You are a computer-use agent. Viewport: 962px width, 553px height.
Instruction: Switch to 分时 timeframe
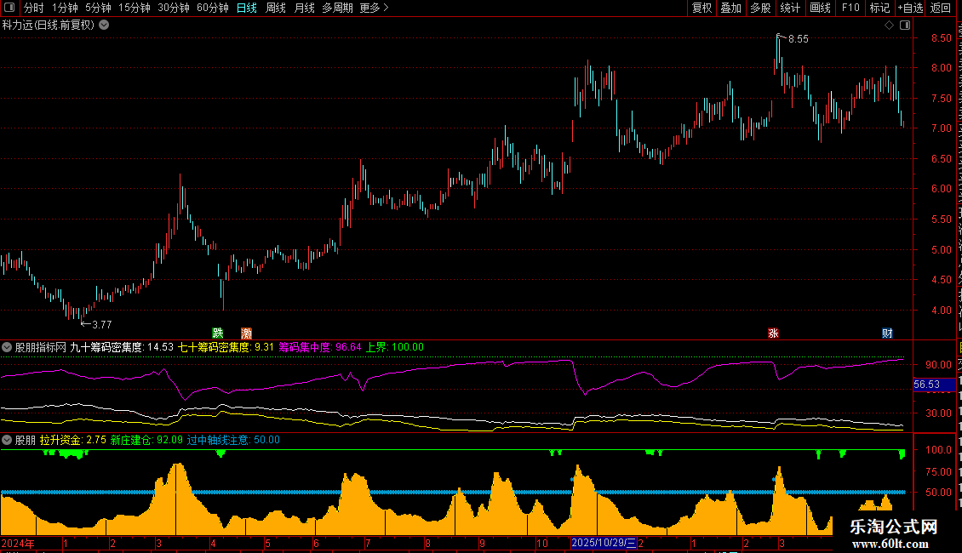pos(34,8)
